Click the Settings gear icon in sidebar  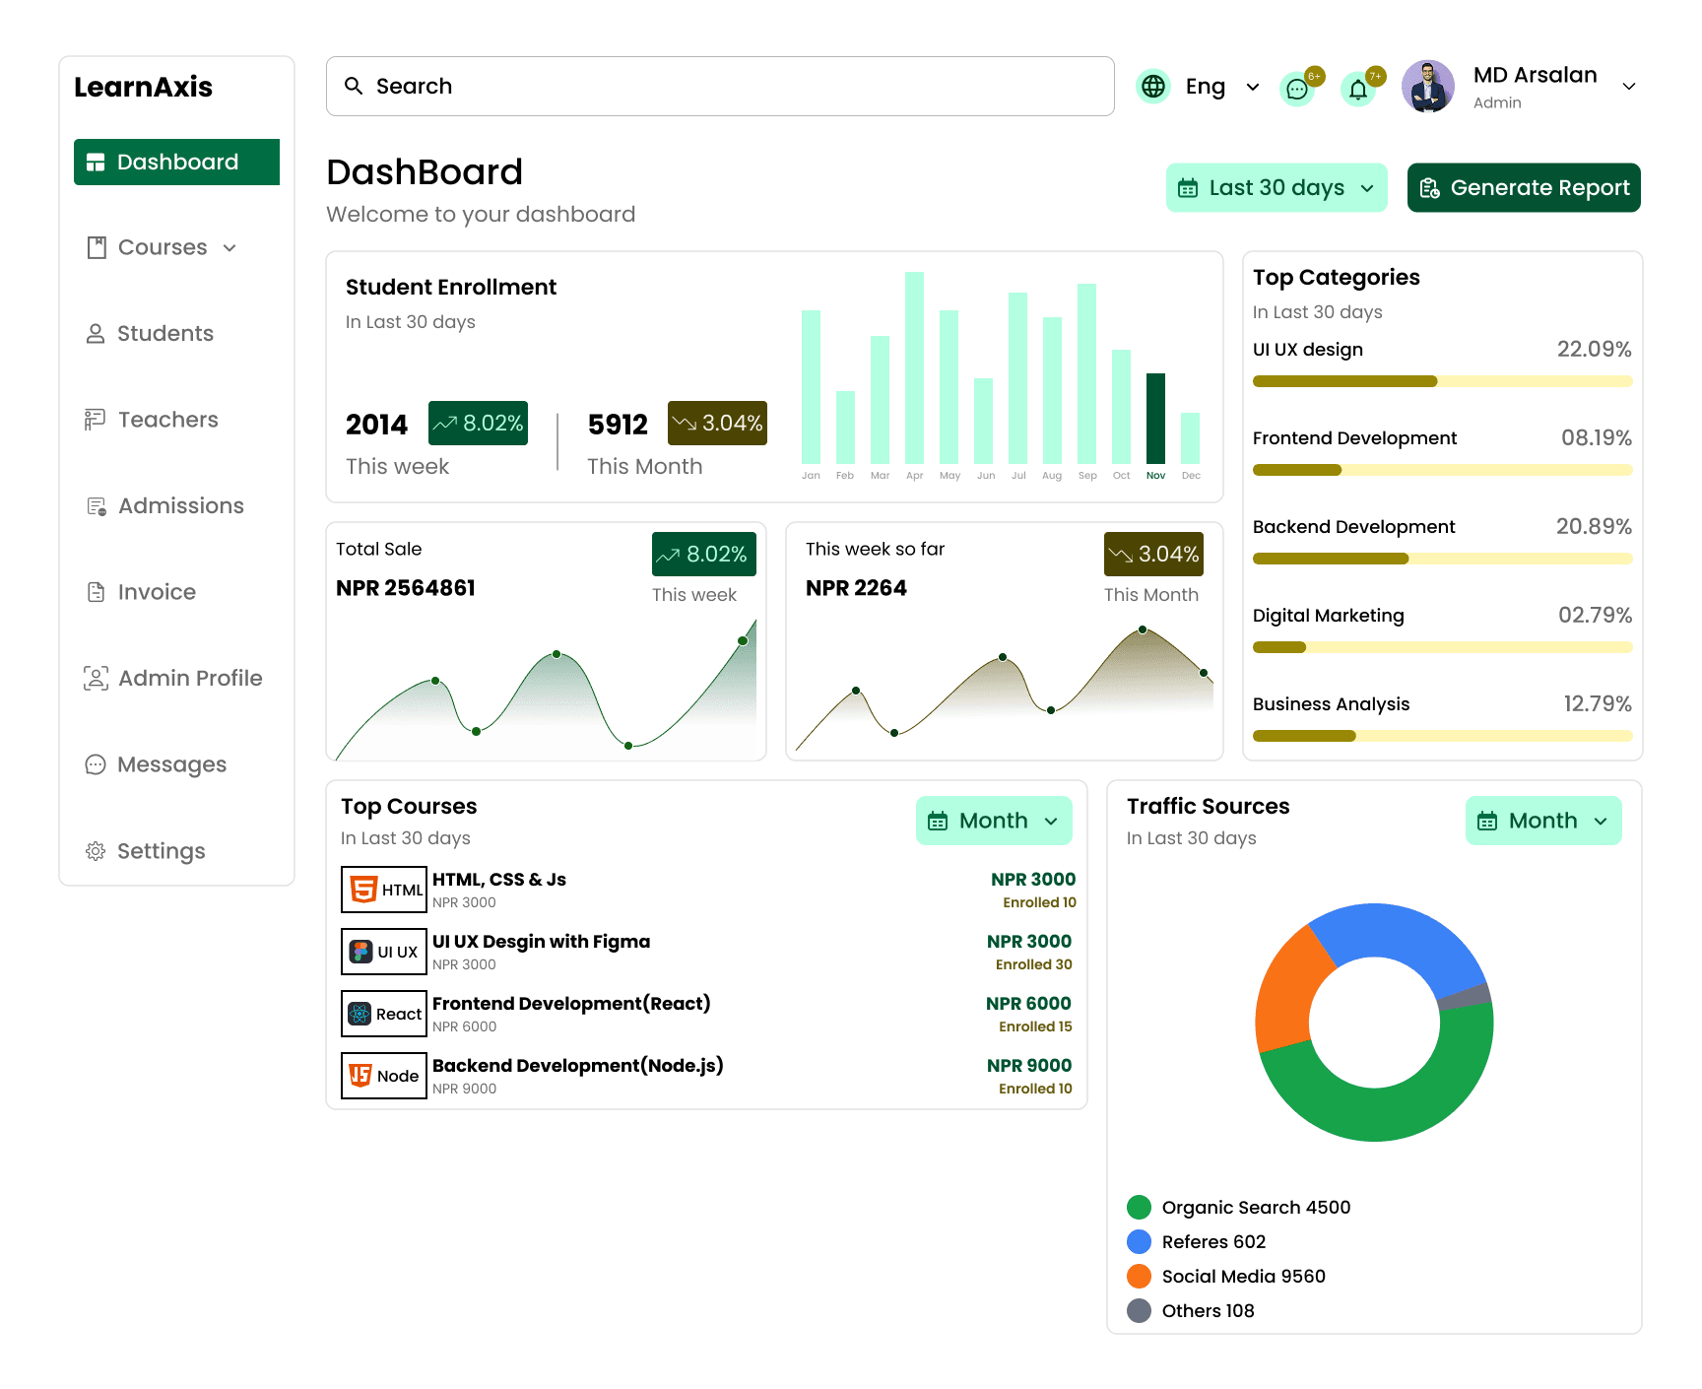click(x=96, y=851)
